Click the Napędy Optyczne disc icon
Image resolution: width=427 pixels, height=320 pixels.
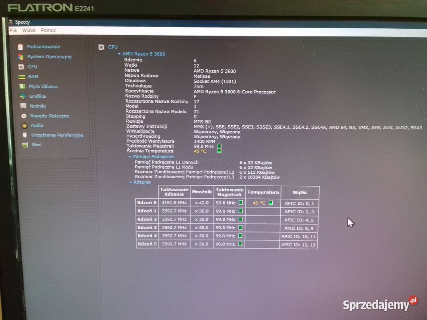(x=24, y=116)
